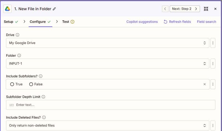The image size is (222, 131).
Task: Click Refresh fields
Action: [177, 22]
